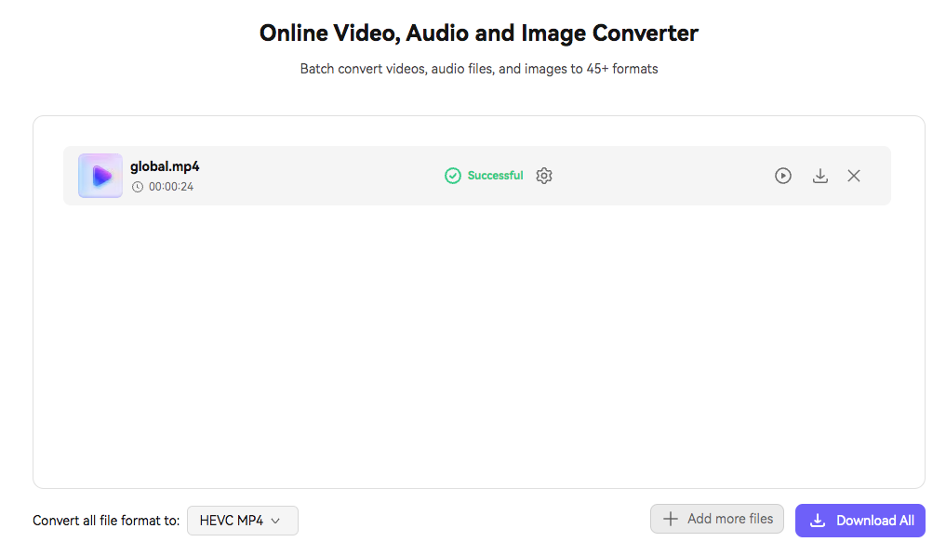Remove global.mp4 from the file list

pyautogui.click(x=854, y=176)
